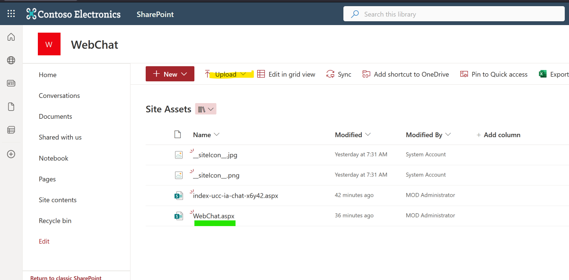Expand the New button dropdown
Image resolution: width=569 pixels, height=280 pixels.
(x=184, y=74)
